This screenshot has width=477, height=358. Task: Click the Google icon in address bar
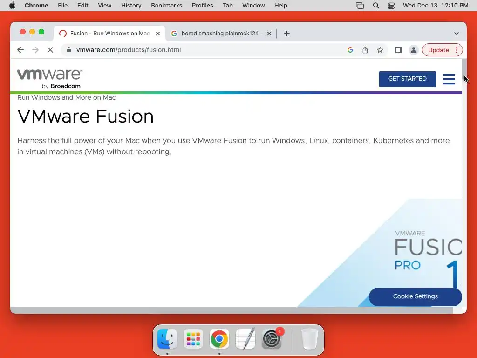coord(350,50)
